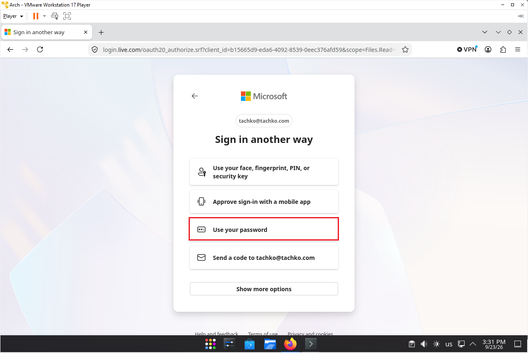Image resolution: width=528 pixels, height=353 pixels.
Task: Select the 'Use your password' option
Action: click(264, 229)
